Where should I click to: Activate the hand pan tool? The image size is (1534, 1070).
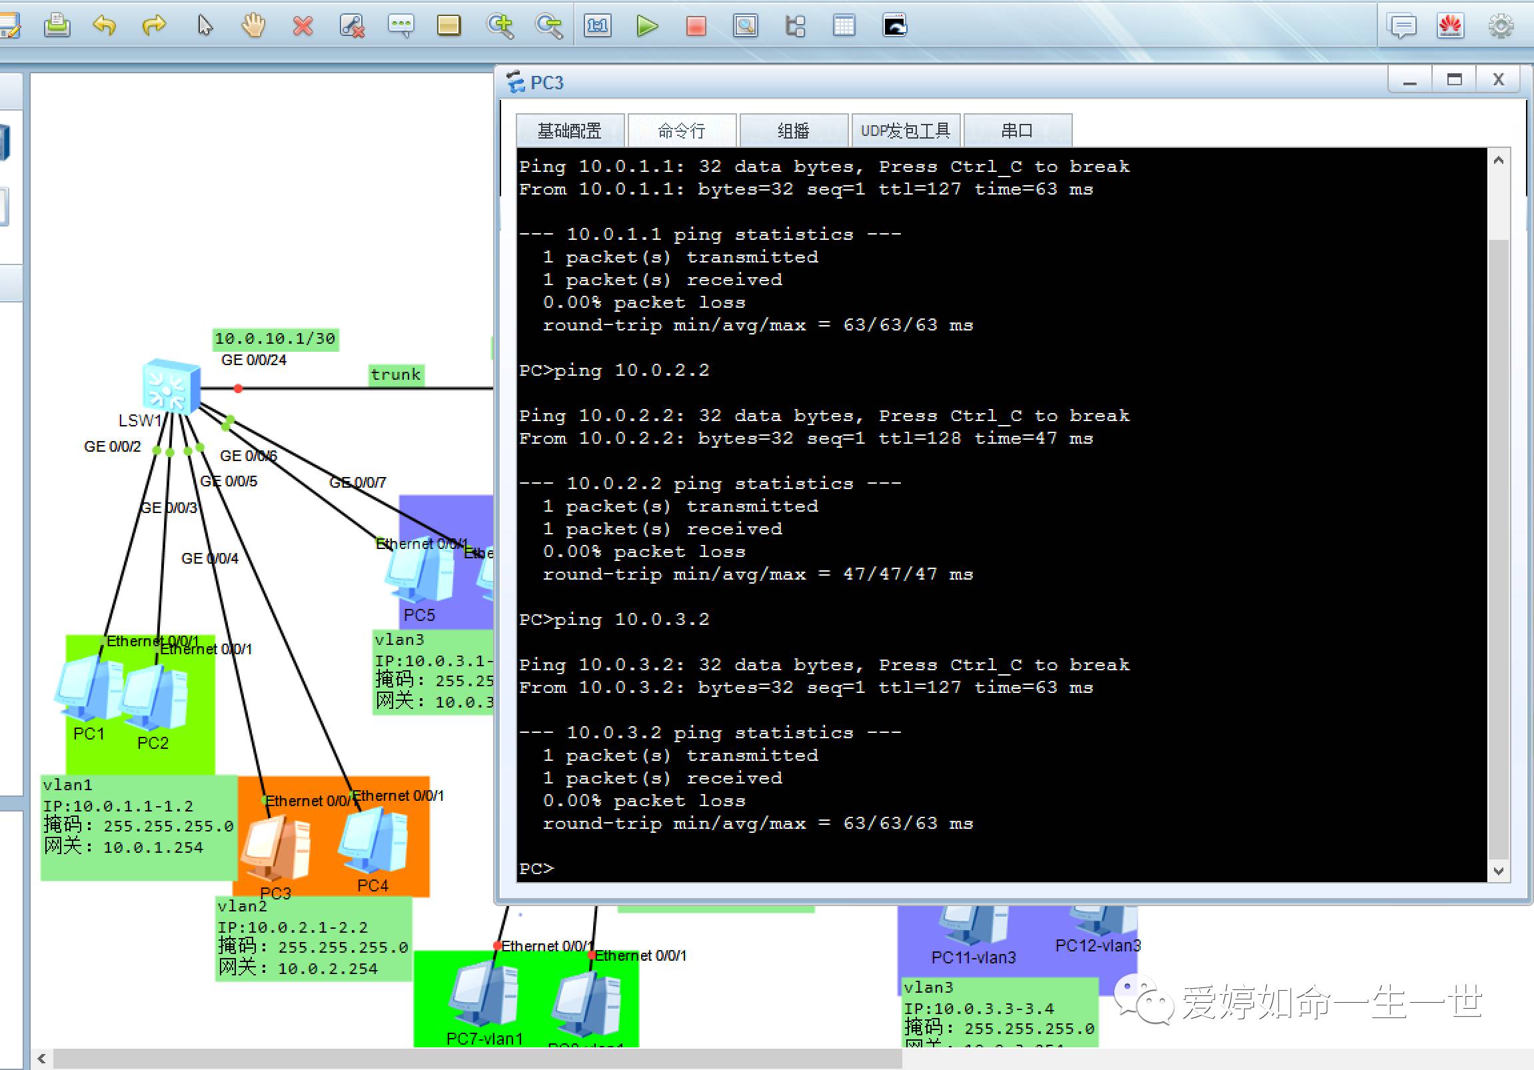pyautogui.click(x=253, y=26)
